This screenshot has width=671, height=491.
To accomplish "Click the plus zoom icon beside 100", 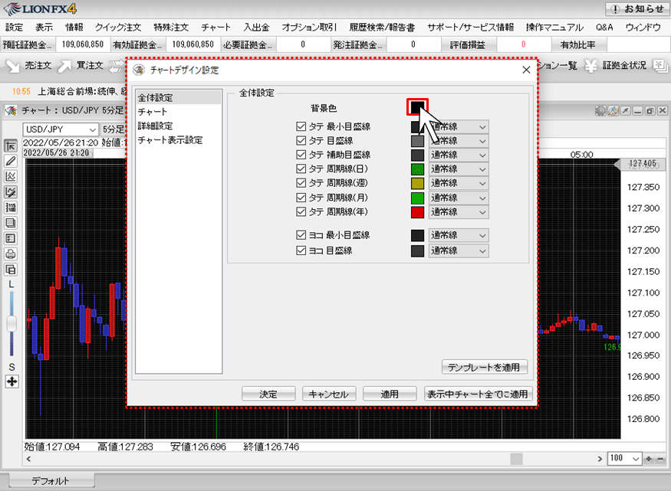I will tap(650, 459).
